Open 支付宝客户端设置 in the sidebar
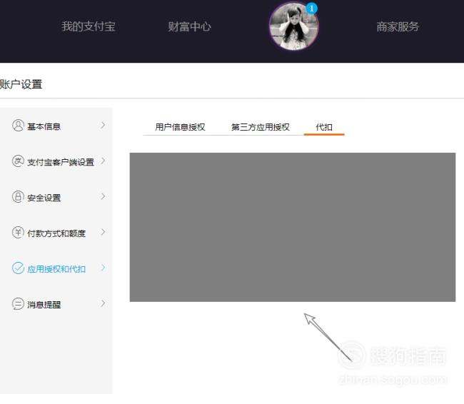 [61, 162]
